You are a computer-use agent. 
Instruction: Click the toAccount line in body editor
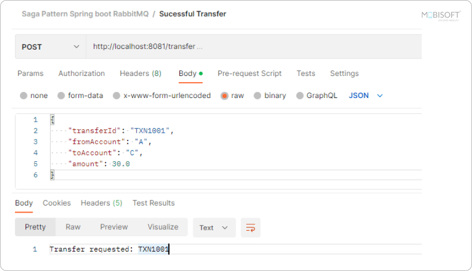coord(105,153)
